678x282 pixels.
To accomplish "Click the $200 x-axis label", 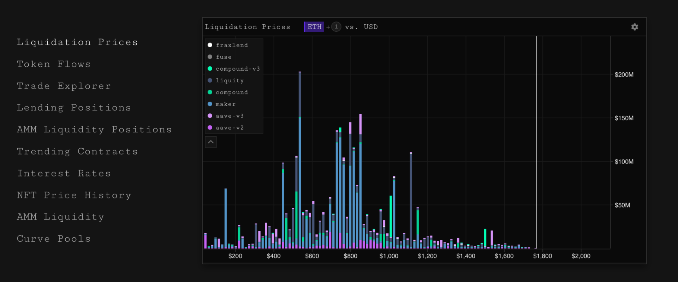I will pyautogui.click(x=235, y=256).
